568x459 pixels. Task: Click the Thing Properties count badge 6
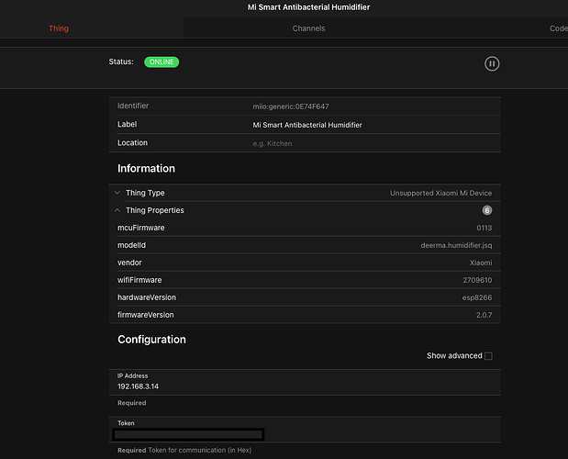pyautogui.click(x=487, y=210)
